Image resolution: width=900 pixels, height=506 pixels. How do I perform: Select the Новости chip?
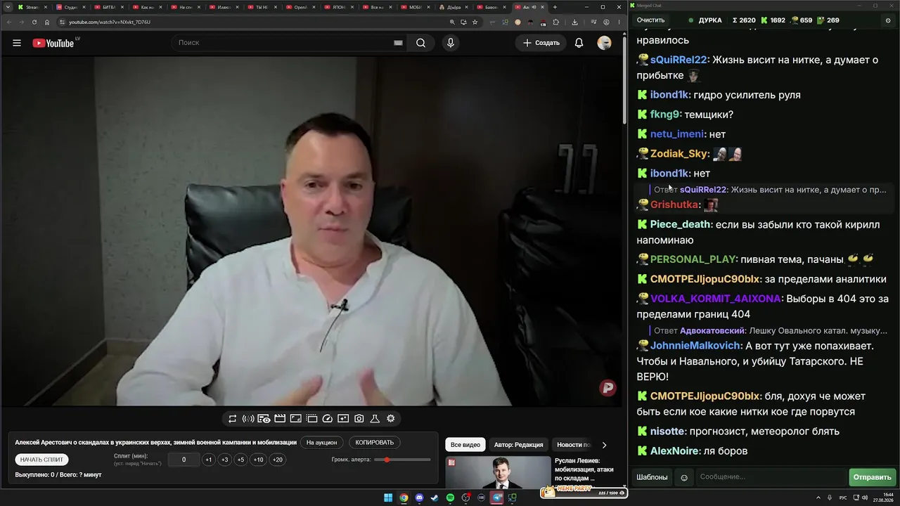point(573,445)
